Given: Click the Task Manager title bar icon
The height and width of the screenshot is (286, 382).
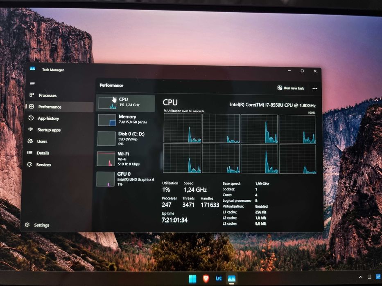Looking at the screenshot, I should point(32,69).
